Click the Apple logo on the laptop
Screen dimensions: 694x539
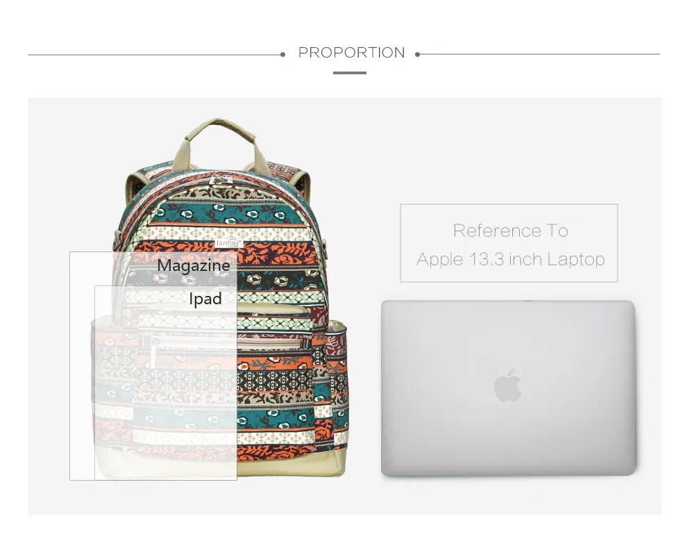pyautogui.click(x=508, y=385)
